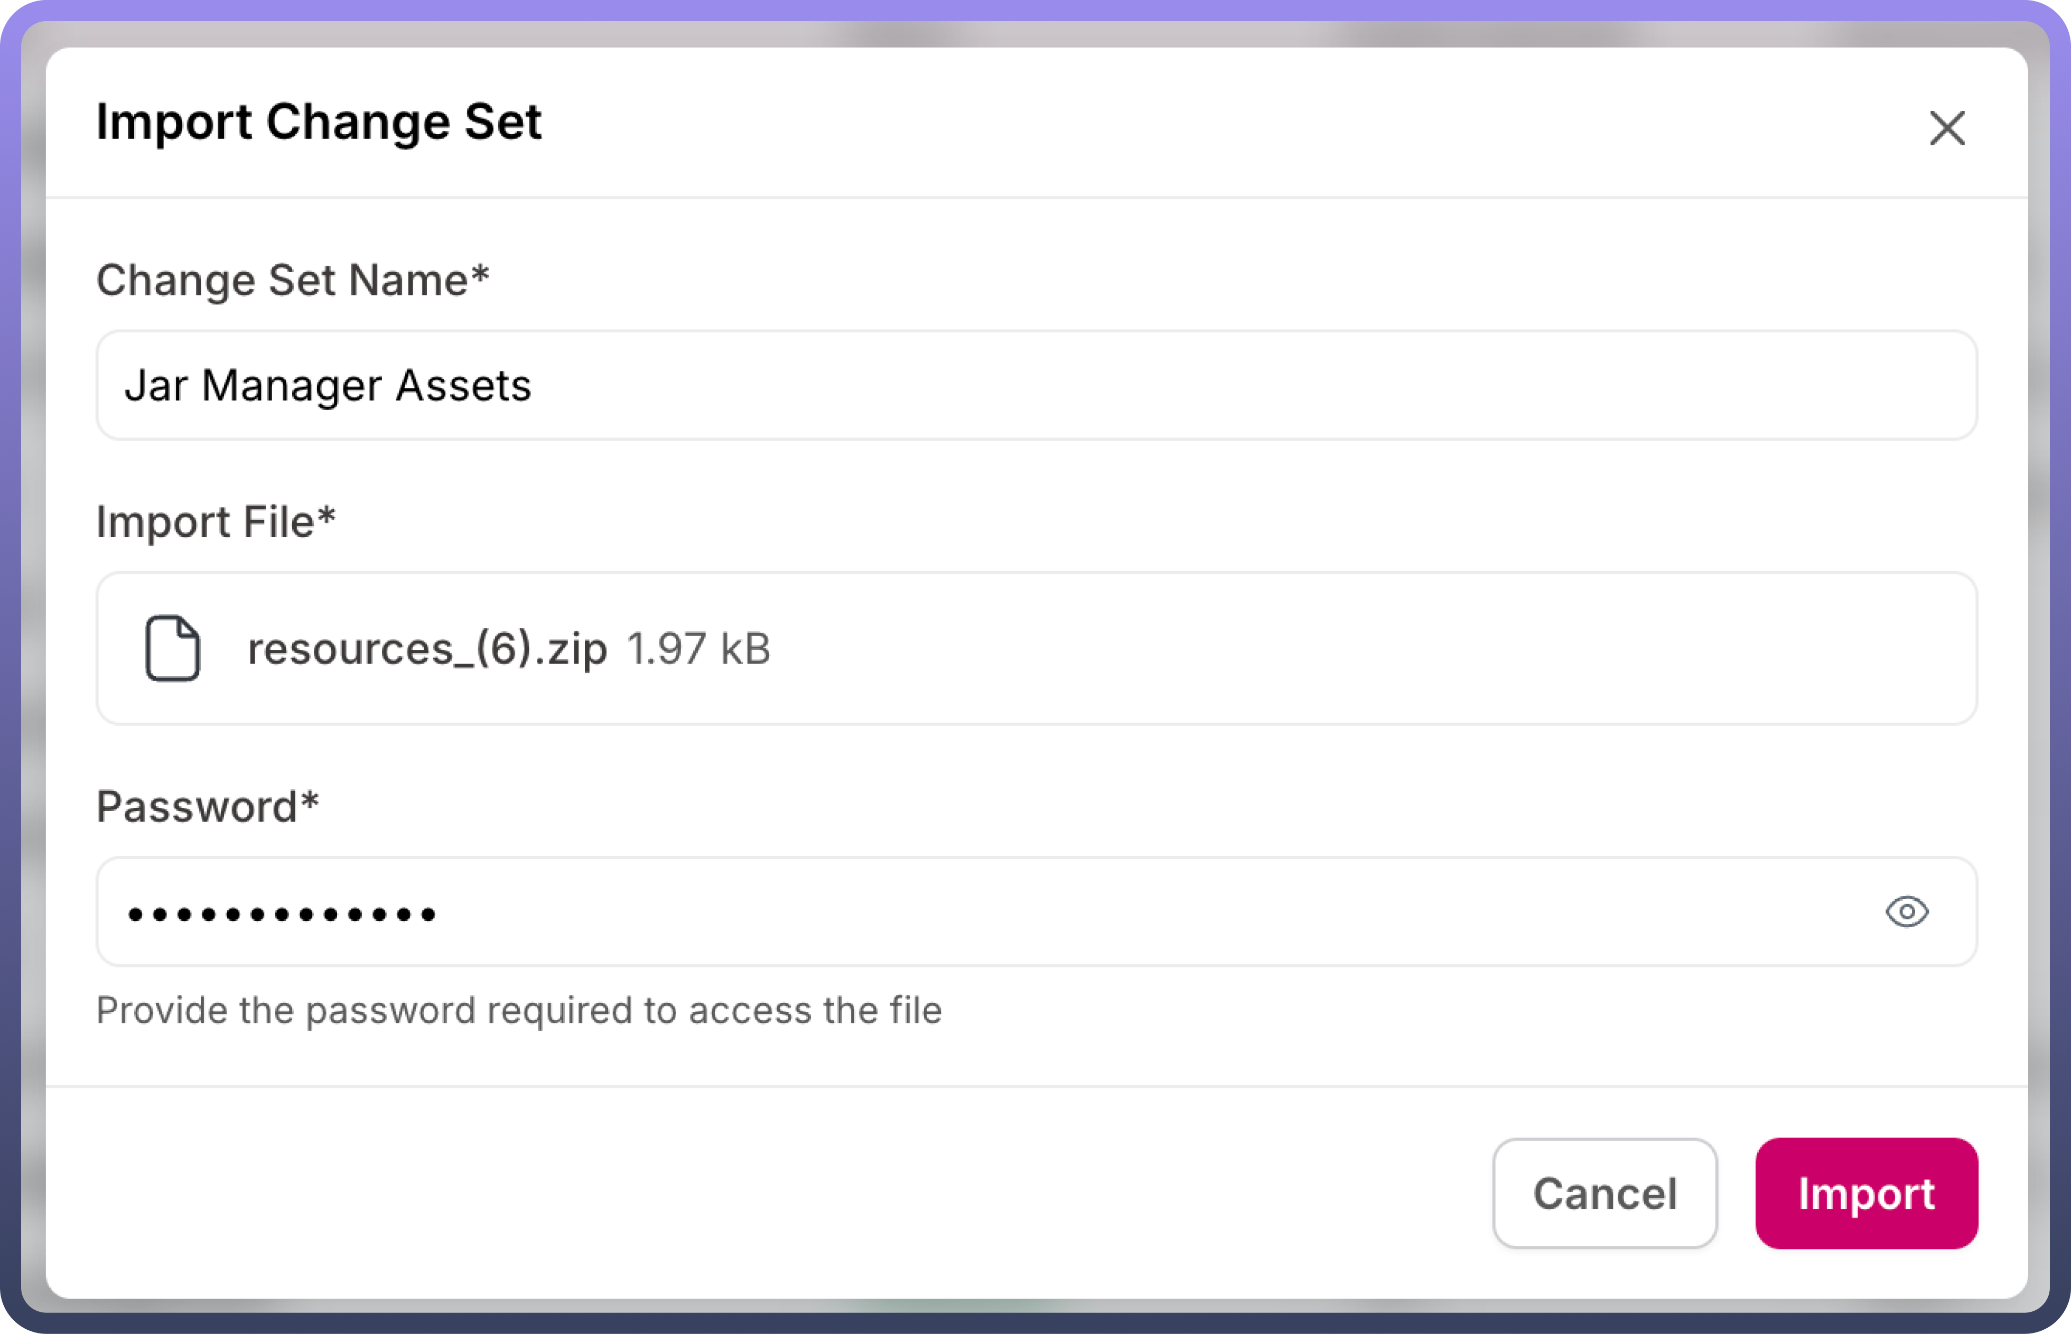Click the "Import File" field label

[204, 521]
